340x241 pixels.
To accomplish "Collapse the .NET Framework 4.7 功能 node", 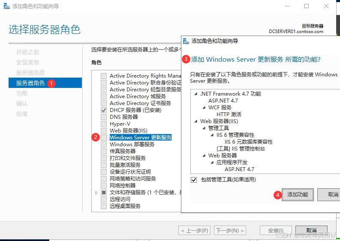I will point(196,94).
